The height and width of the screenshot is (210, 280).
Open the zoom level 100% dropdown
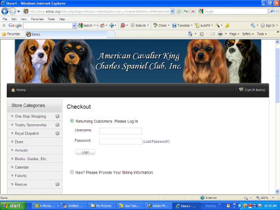[273, 198]
